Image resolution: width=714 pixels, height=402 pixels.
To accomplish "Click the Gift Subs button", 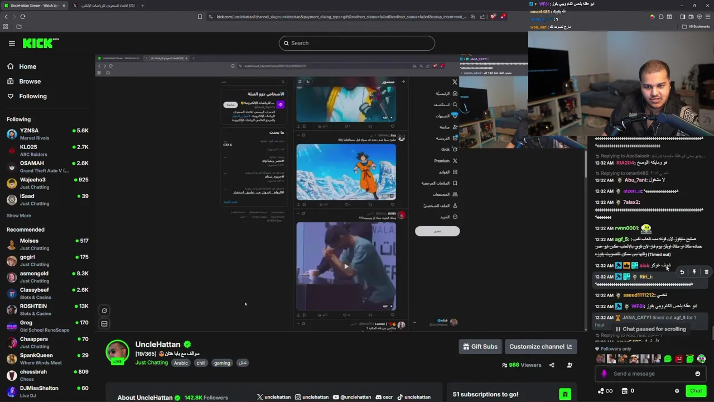I will (x=480, y=347).
